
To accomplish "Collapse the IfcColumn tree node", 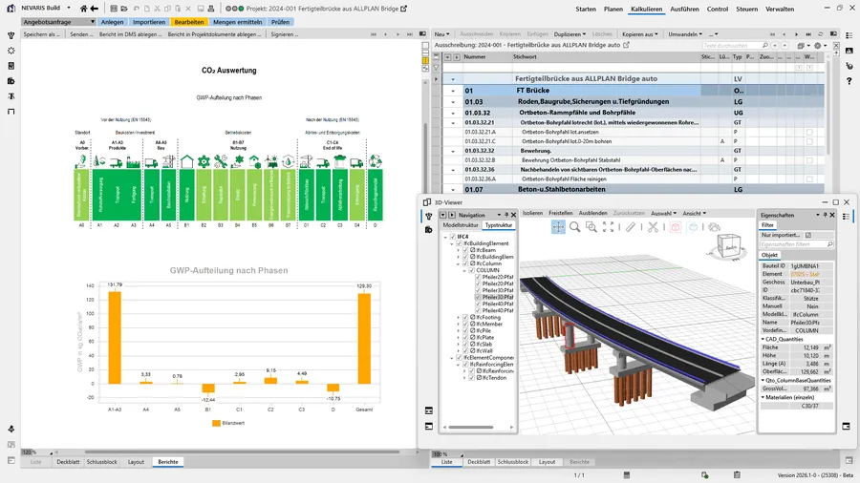I will tap(459, 264).
